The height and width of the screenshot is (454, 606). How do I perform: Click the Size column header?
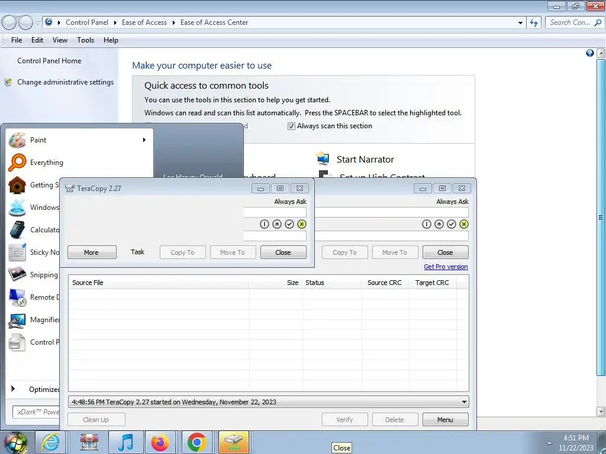coord(276,283)
